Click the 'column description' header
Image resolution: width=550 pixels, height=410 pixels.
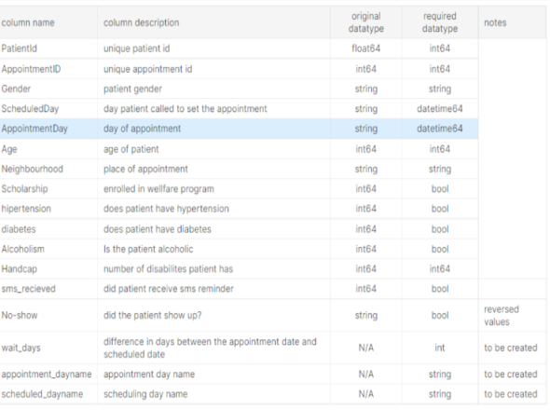click(141, 22)
